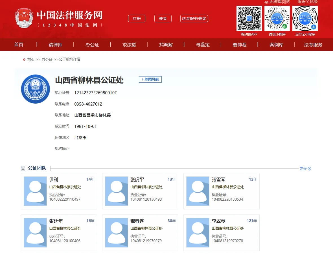The width and height of the screenshot is (333, 254).
Task: Open the 支付宝小程序 QR code
Action: coord(305,18)
